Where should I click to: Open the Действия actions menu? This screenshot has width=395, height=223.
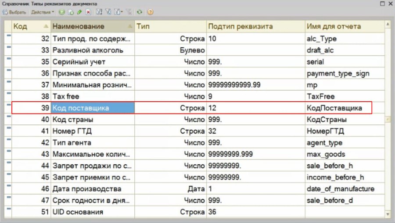pos(43,12)
